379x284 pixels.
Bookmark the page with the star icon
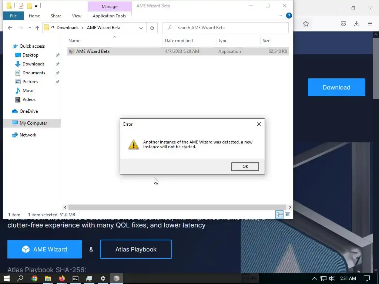[305, 24]
